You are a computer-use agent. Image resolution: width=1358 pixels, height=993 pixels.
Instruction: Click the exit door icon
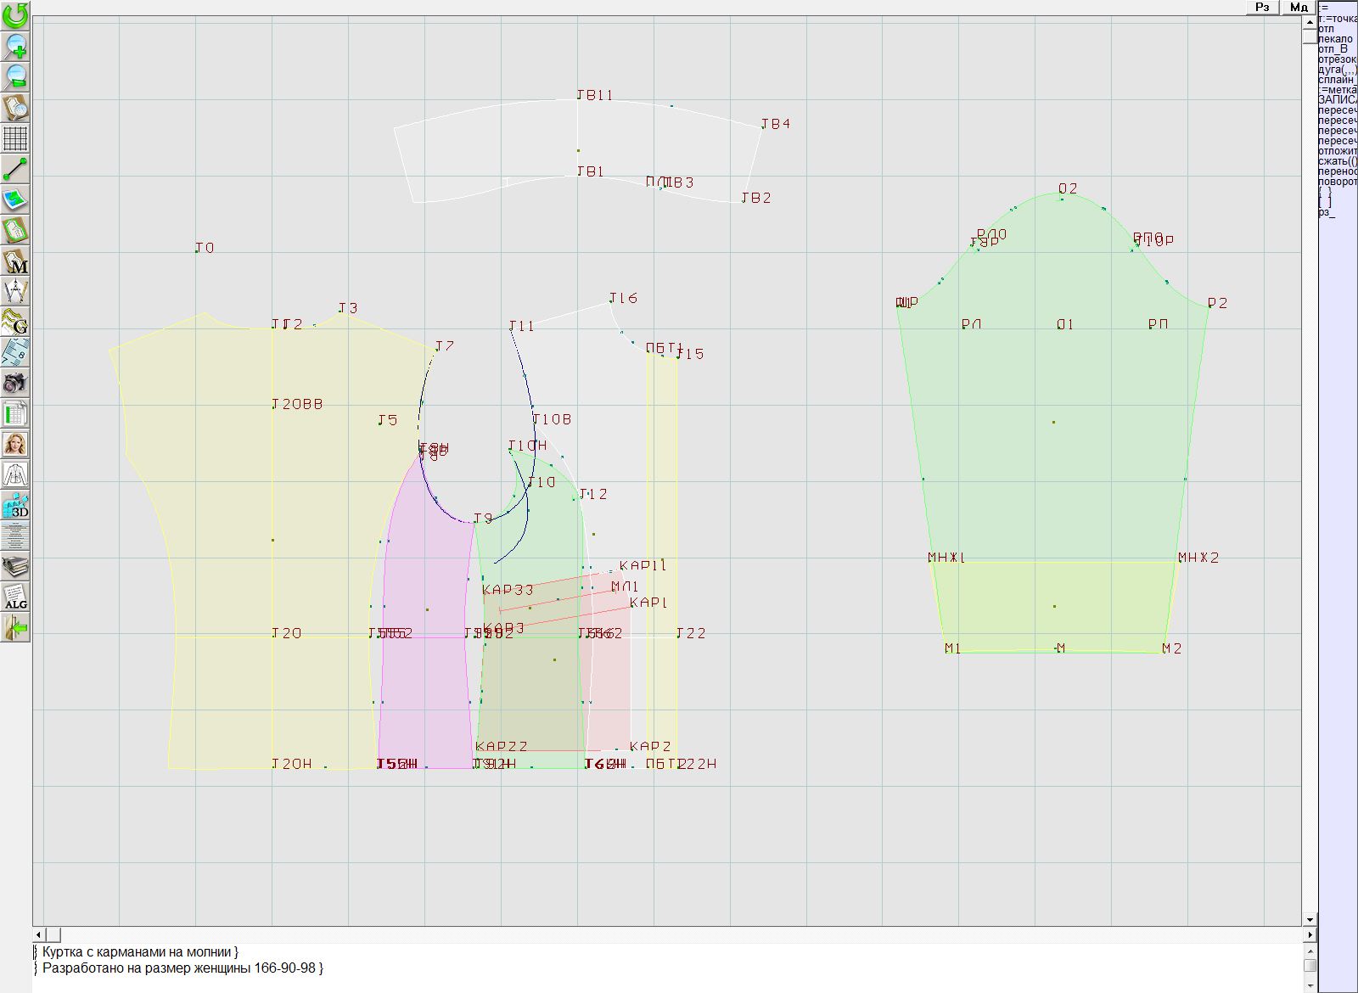pyautogui.click(x=15, y=627)
